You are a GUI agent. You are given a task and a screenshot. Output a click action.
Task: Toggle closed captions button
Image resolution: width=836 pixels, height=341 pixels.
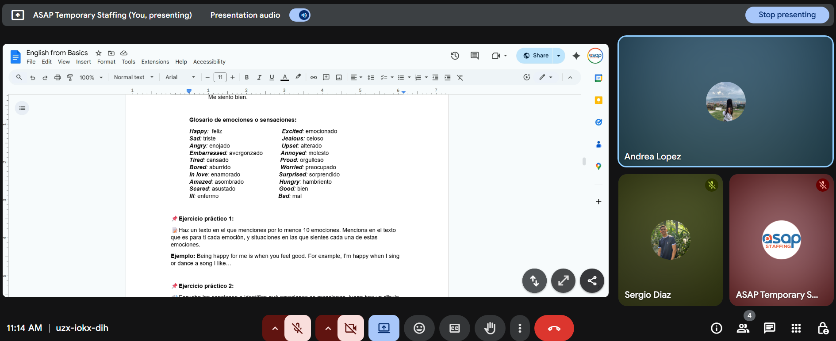[x=454, y=328]
